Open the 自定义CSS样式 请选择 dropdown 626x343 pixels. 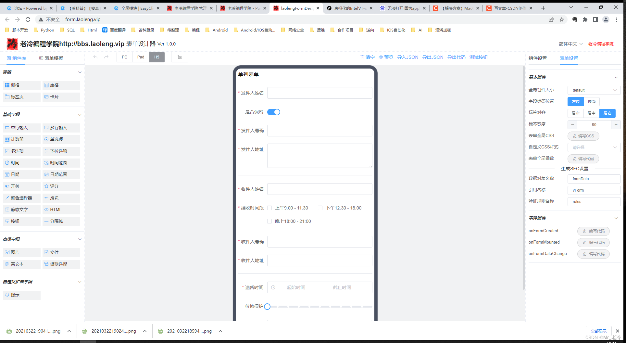(594, 147)
